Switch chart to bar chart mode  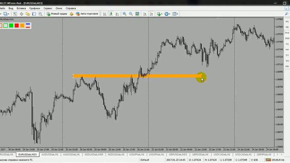(x=105, y=14)
